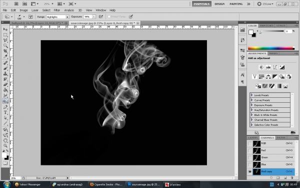Screen dimensions: 300x188
Task: Click the foreground color swatch in Color panel
Action: tap(251, 32)
